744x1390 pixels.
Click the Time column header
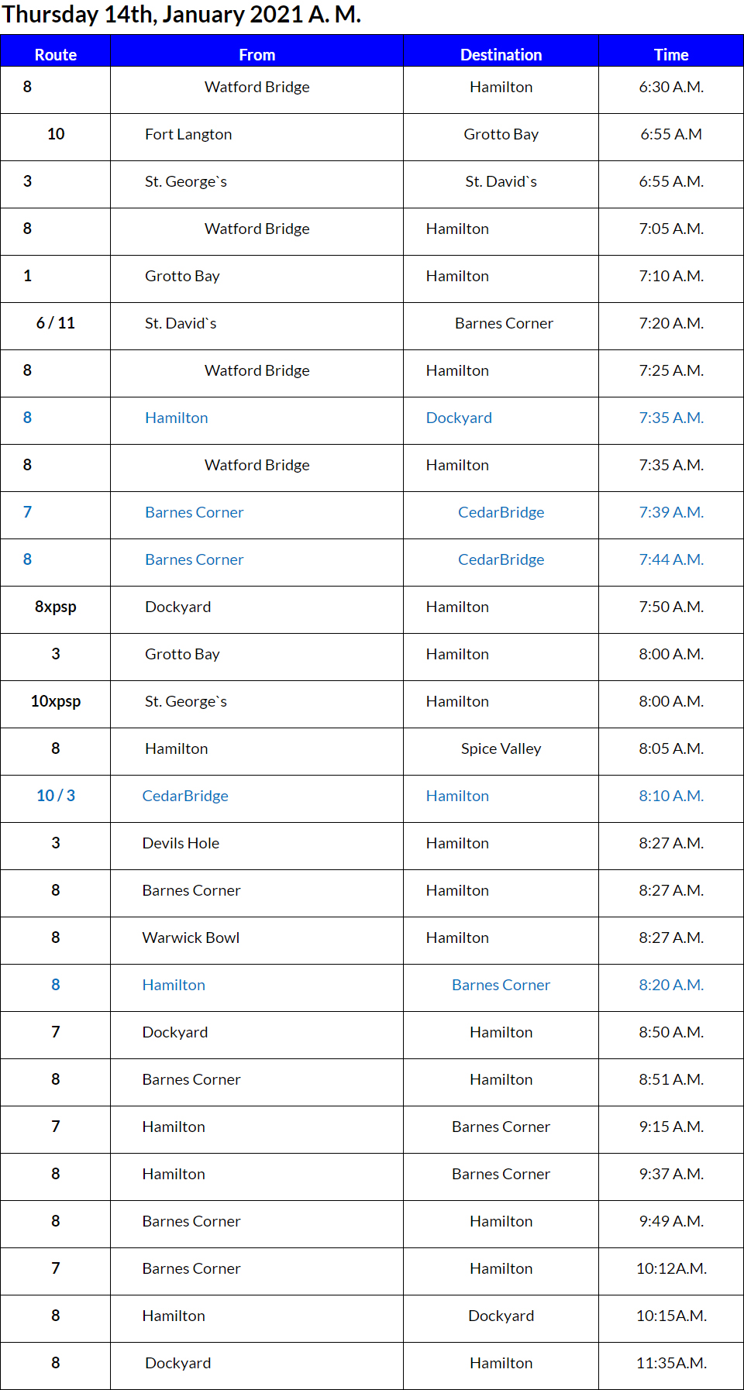pyautogui.click(x=670, y=54)
